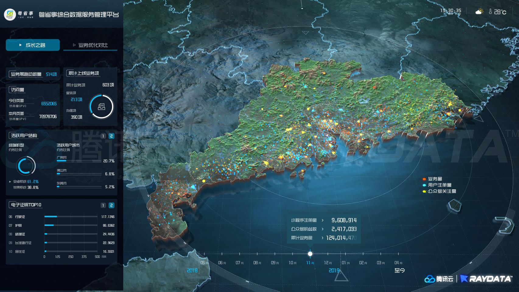The height and width of the screenshot is (292, 519).
Task: Click the 广州市 percentage bar
Action: coord(79,161)
